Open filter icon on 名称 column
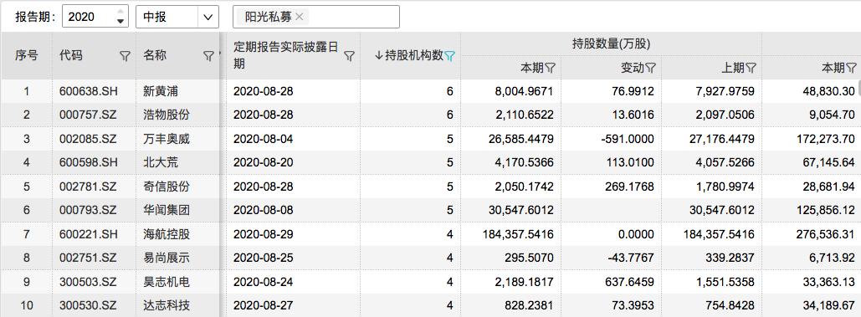 pos(208,56)
